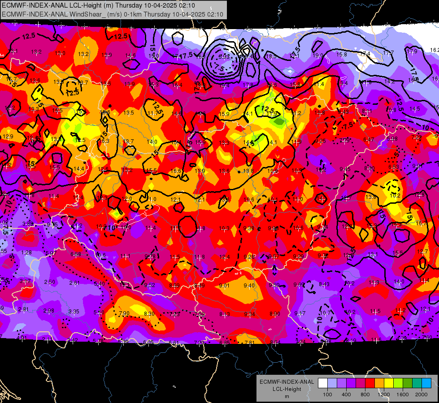Click the 3.35 grid value
This screenshot has width=439, height=403.
74,311
